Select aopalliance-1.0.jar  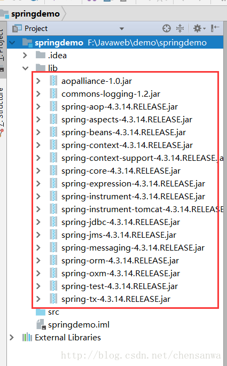[97, 81]
